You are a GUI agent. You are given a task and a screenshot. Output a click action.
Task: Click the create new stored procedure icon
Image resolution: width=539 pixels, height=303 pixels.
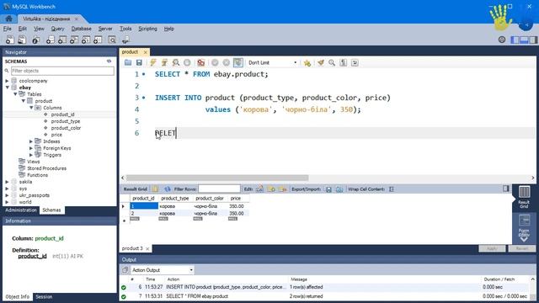point(86,40)
